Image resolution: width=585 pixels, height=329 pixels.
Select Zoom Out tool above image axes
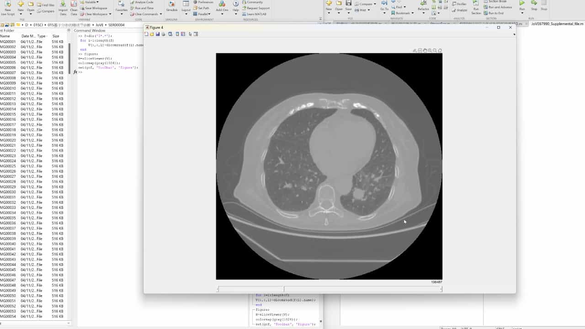pyautogui.click(x=435, y=50)
